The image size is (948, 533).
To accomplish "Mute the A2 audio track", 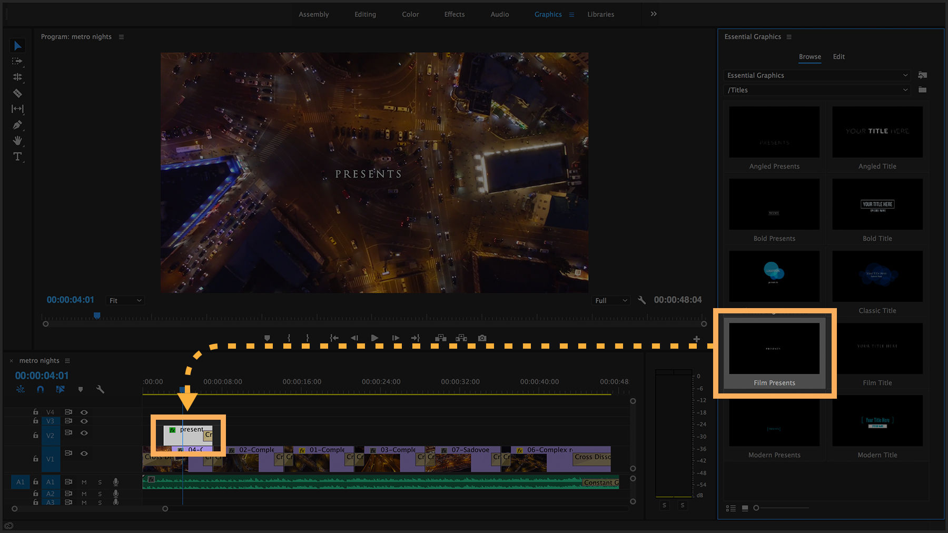I will coord(84,493).
